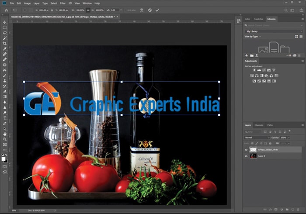Toggle visibility of Layer 0

click(246, 156)
